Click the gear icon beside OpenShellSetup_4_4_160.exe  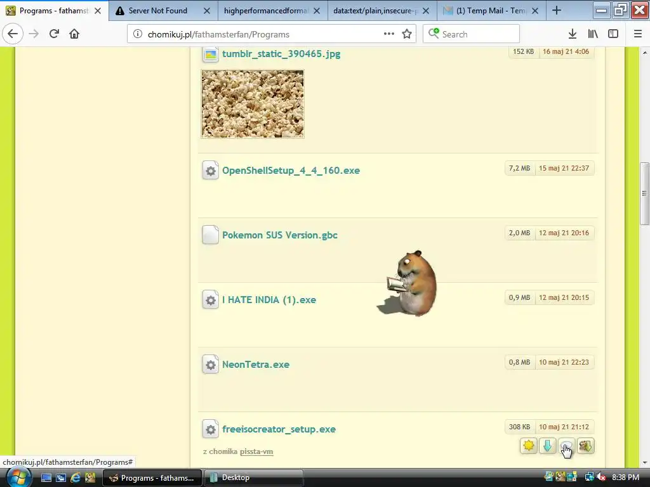(x=211, y=171)
